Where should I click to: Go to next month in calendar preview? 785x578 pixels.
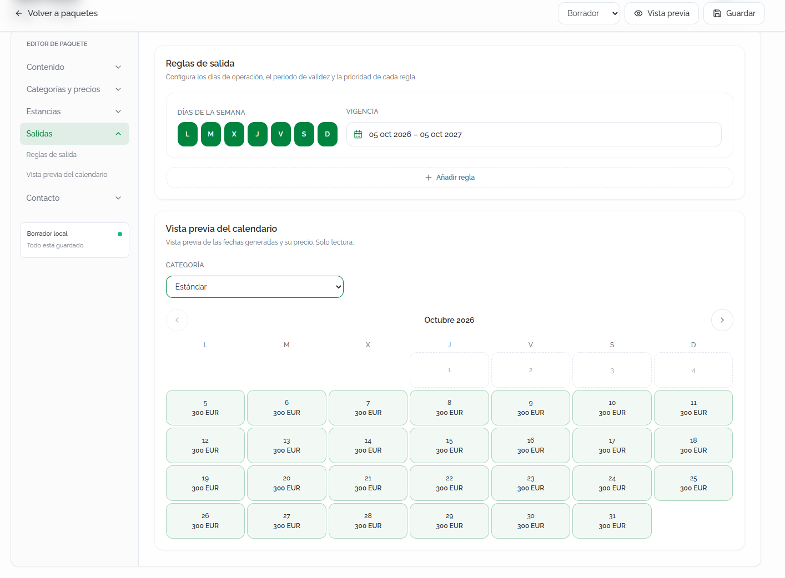click(722, 320)
